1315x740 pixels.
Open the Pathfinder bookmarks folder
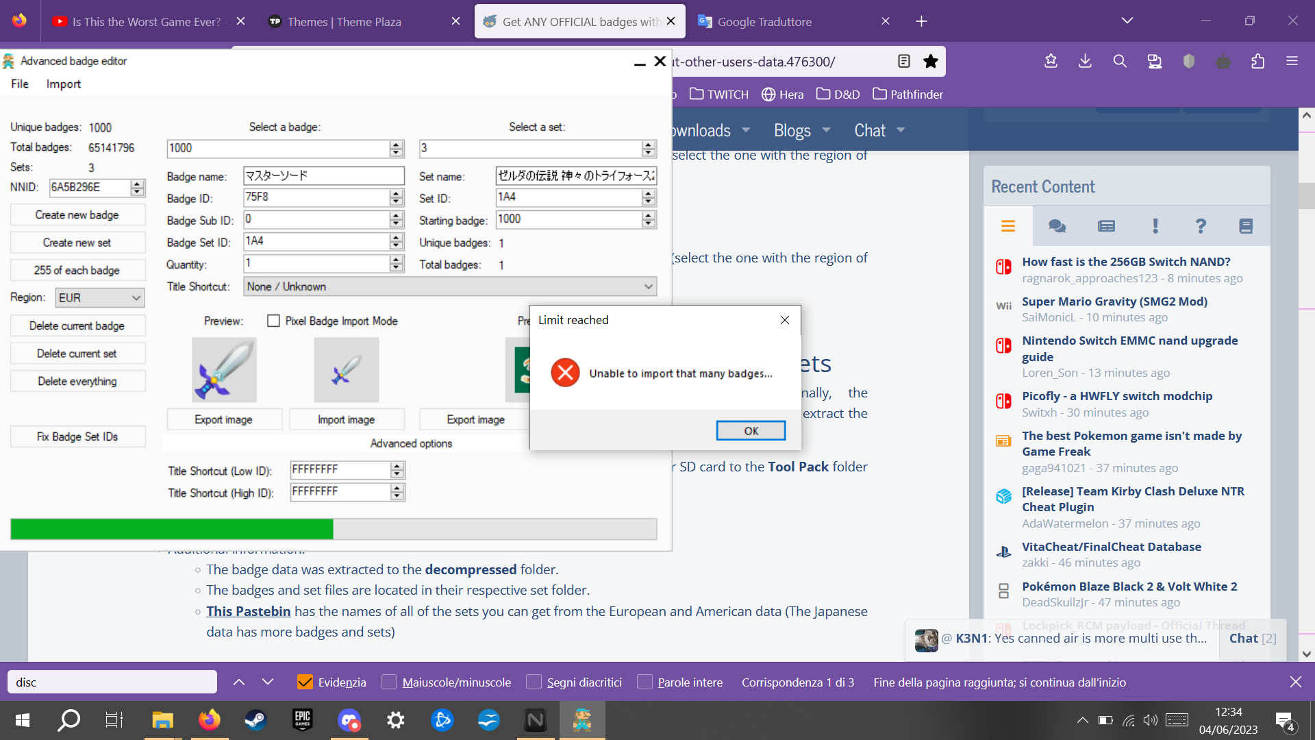pos(908,94)
